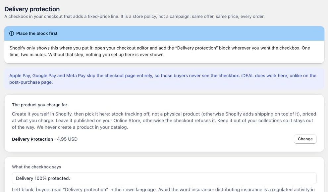Click the '4.95 USD' price text
The width and height of the screenshot is (328, 192).
point(67,139)
